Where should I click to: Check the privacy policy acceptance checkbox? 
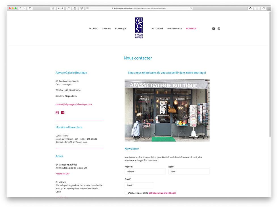[126, 193]
